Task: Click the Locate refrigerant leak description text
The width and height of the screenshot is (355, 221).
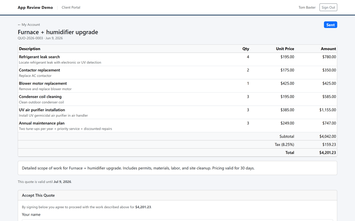Action: [x=60, y=63]
